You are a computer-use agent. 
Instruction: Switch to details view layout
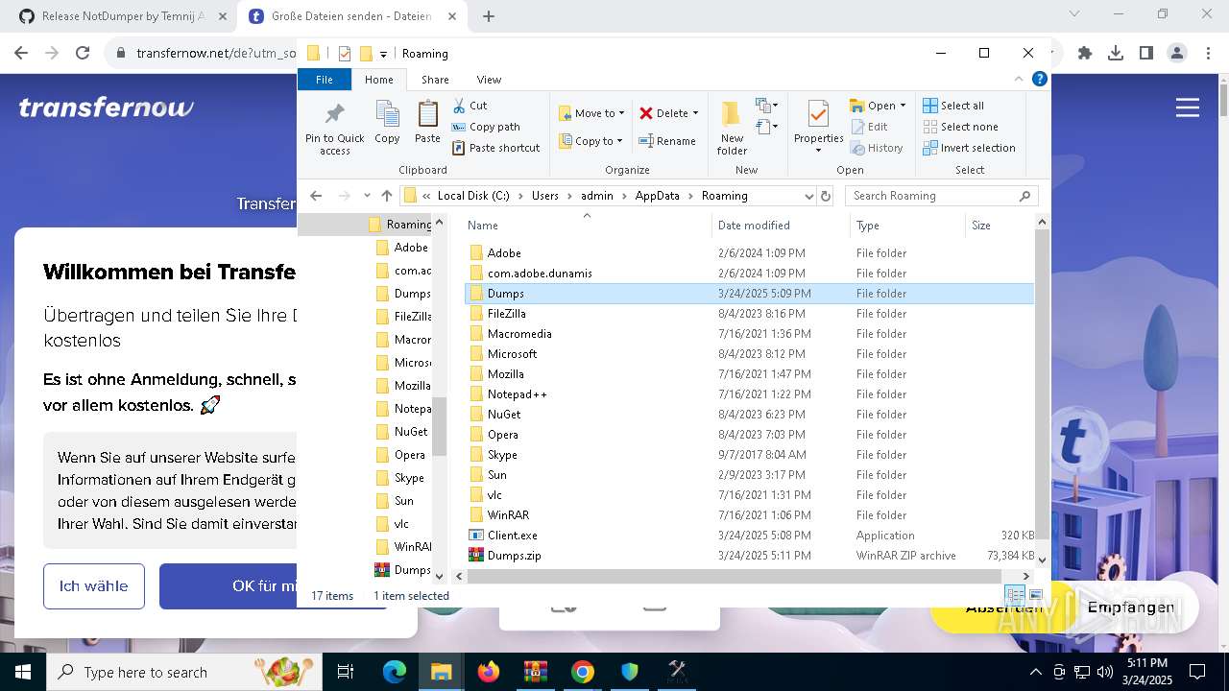pos(1015,596)
